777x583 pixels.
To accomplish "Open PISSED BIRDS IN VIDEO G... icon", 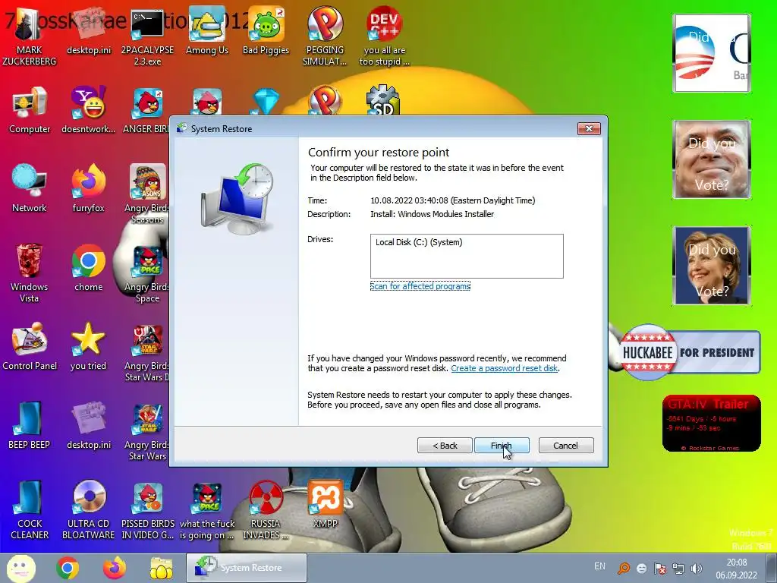I will 148,511.
